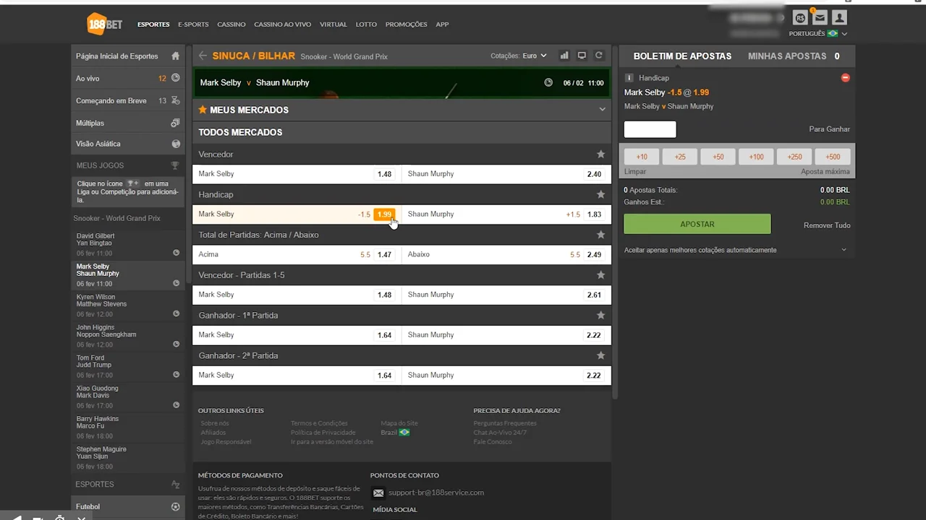Open the statistics bar chart icon

[564, 56]
